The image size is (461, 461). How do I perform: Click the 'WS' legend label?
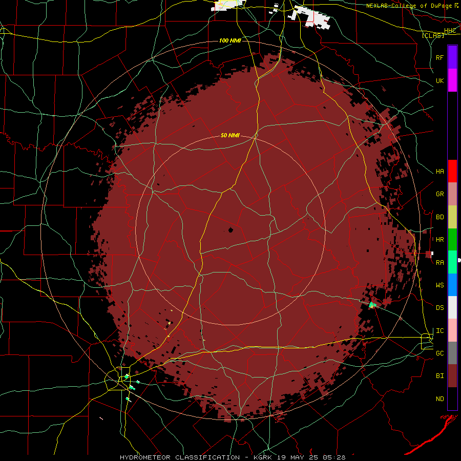440,285
